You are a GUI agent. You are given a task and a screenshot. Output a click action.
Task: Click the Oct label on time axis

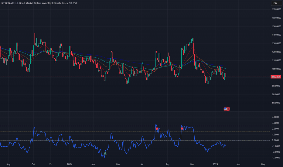[33, 164]
